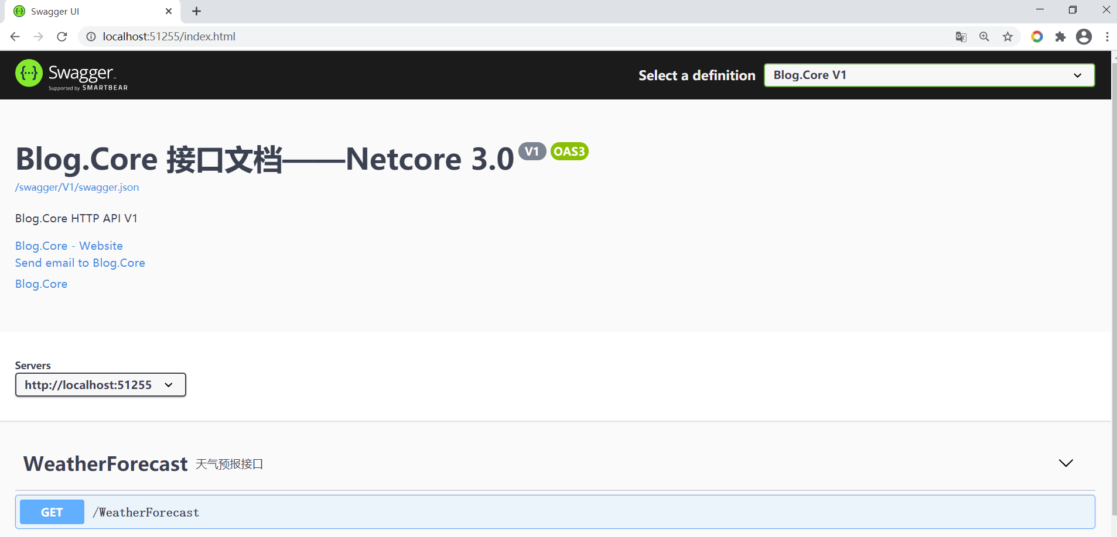Viewport: 1117px width, 537px height.
Task: Open the colorful circle extension icon
Action: (1037, 37)
